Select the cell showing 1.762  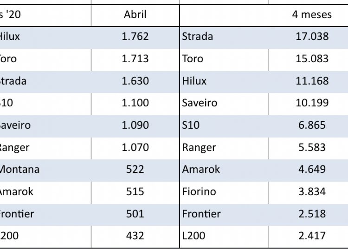tap(135, 36)
